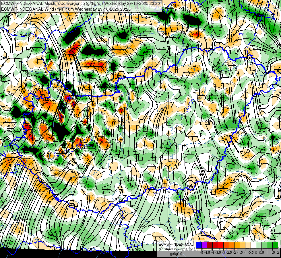Click the dark maroon legend swatch (-4.5 to -4)
The width and height of the screenshot is (281, 258).
(x=210, y=245)
